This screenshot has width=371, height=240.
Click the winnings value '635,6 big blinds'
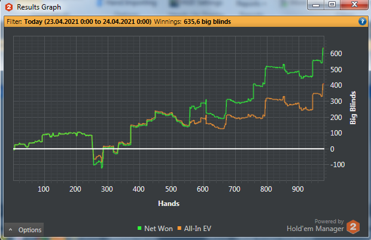(207, 21)
